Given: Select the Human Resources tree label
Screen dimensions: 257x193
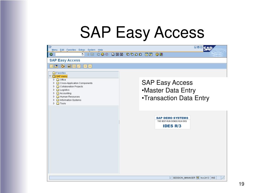Looking at the screenshot, I should click(70, 97).
